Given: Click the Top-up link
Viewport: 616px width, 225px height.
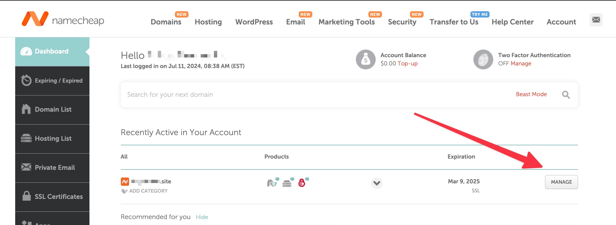Looking at the screenshot, I should click(407, 63).
